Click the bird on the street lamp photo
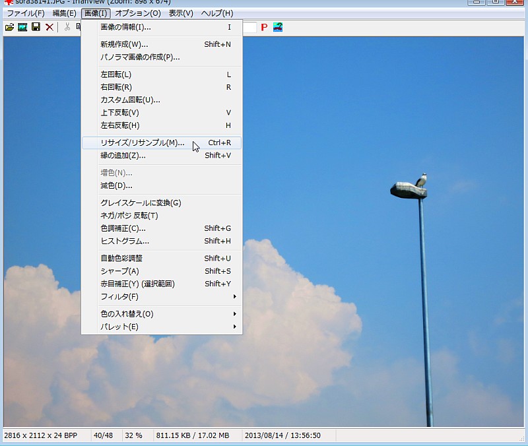 421,180
